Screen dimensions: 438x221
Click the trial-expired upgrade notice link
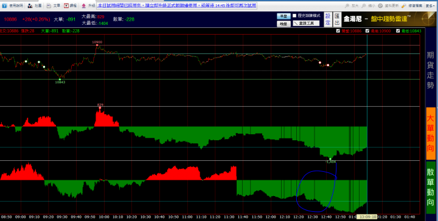[177, 5]
